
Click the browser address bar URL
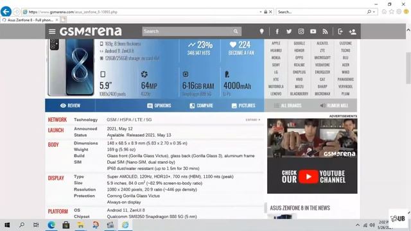73,12
